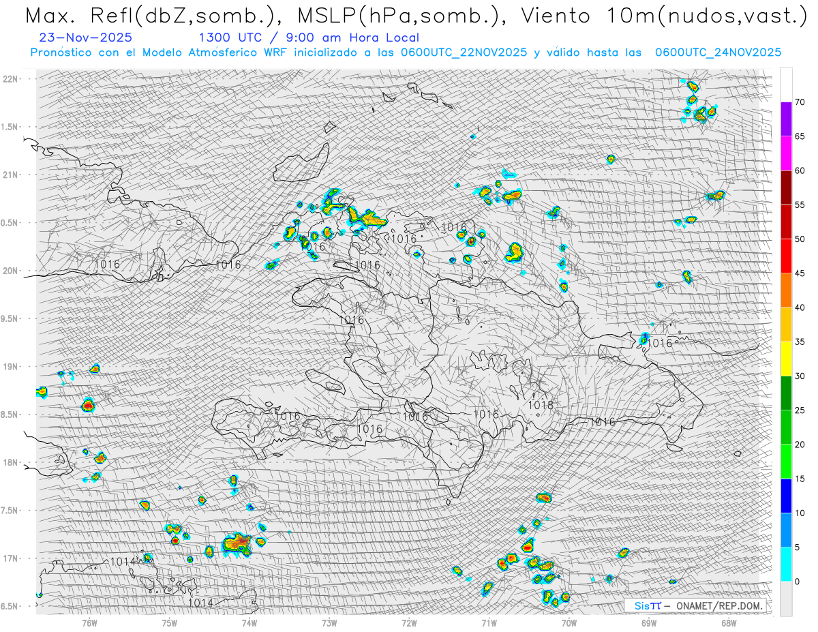The height and width of the screenshot is (632, 818).
Task: Select the '65' color scale value
Action: [800, 136]
